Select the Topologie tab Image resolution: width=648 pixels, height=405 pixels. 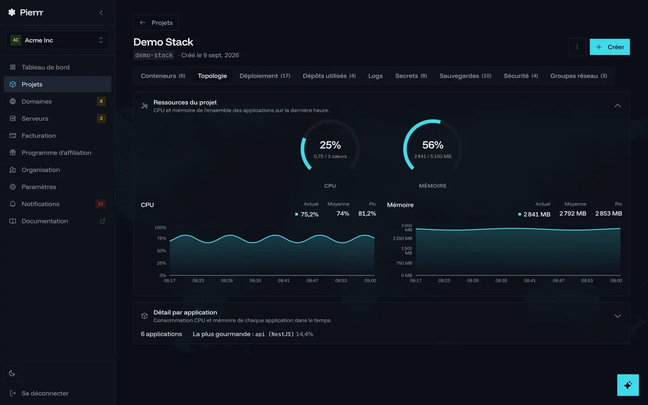click(x=212, y=76)
